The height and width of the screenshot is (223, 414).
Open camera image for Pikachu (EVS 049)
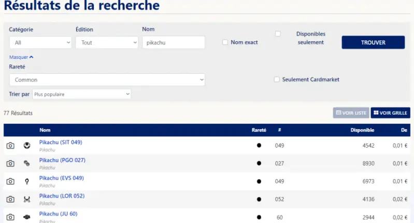click(10, 181)
